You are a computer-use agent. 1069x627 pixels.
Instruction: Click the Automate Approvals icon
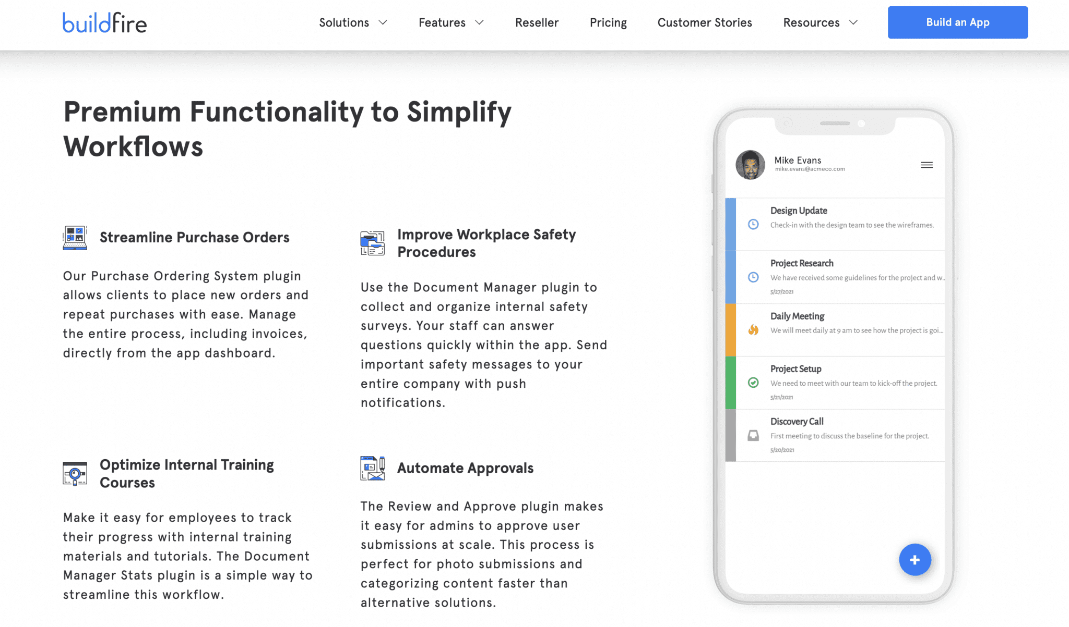[x=372, y=468]
